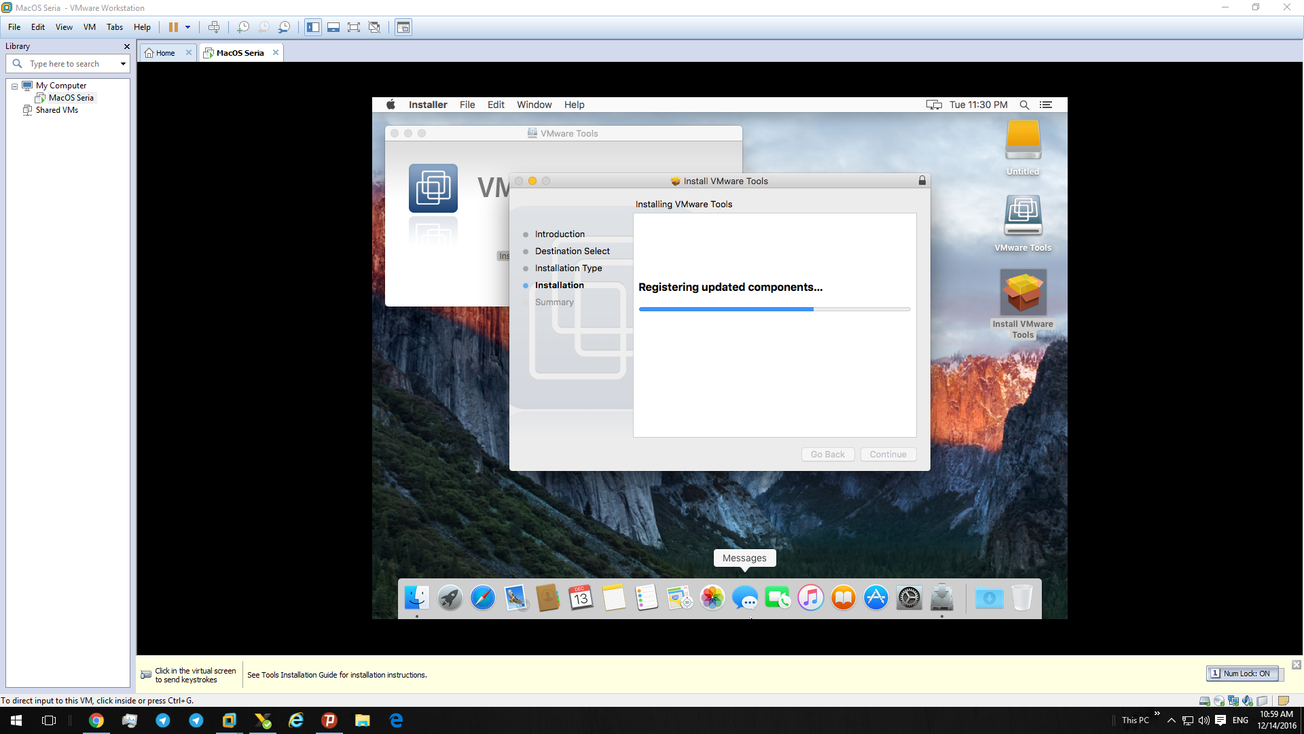
Task: Open the VMware View menu
Action: [64, 27]
